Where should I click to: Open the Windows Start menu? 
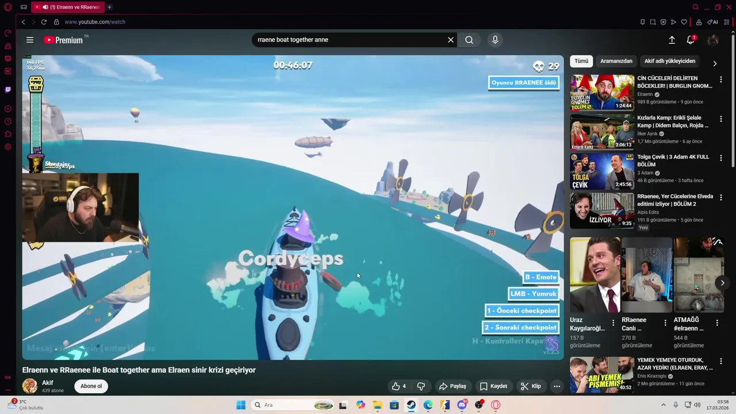241,405
